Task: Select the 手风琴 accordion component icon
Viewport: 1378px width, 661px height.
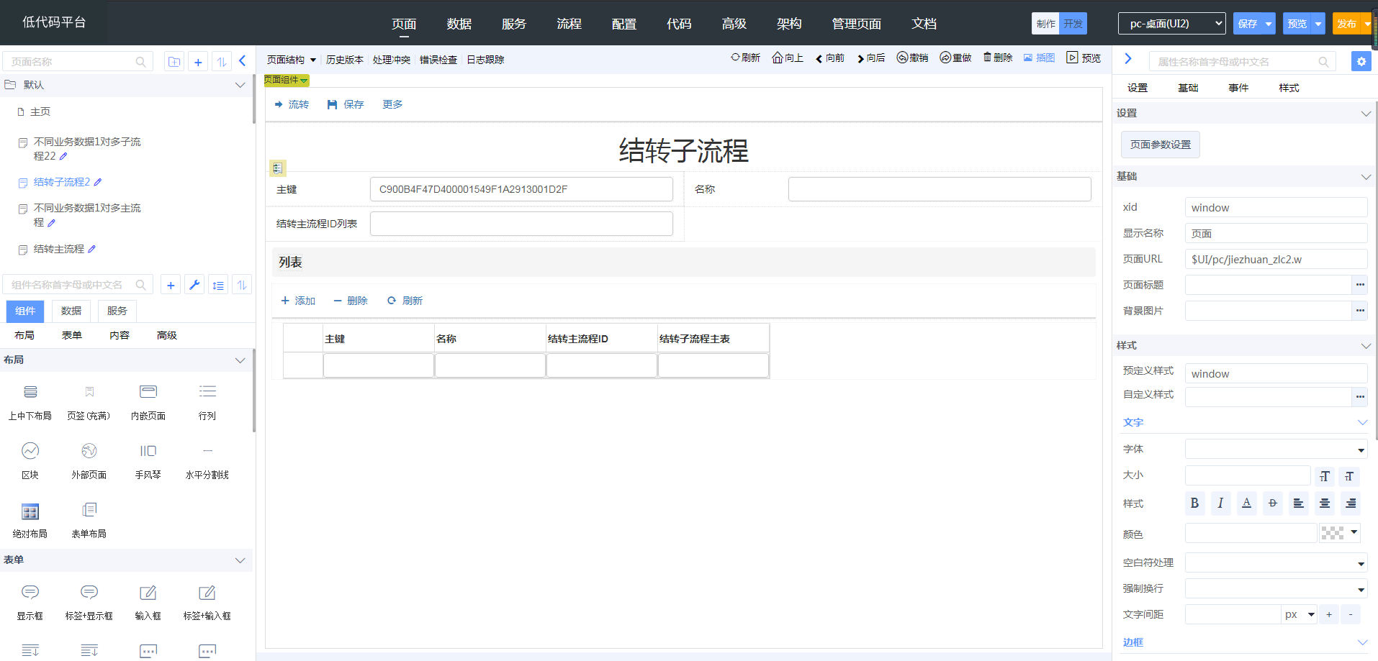Action: (148, 452)
